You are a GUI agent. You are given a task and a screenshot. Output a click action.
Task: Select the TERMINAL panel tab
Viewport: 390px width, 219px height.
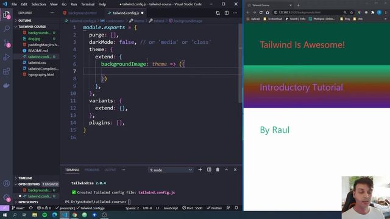tap(72, 170)
